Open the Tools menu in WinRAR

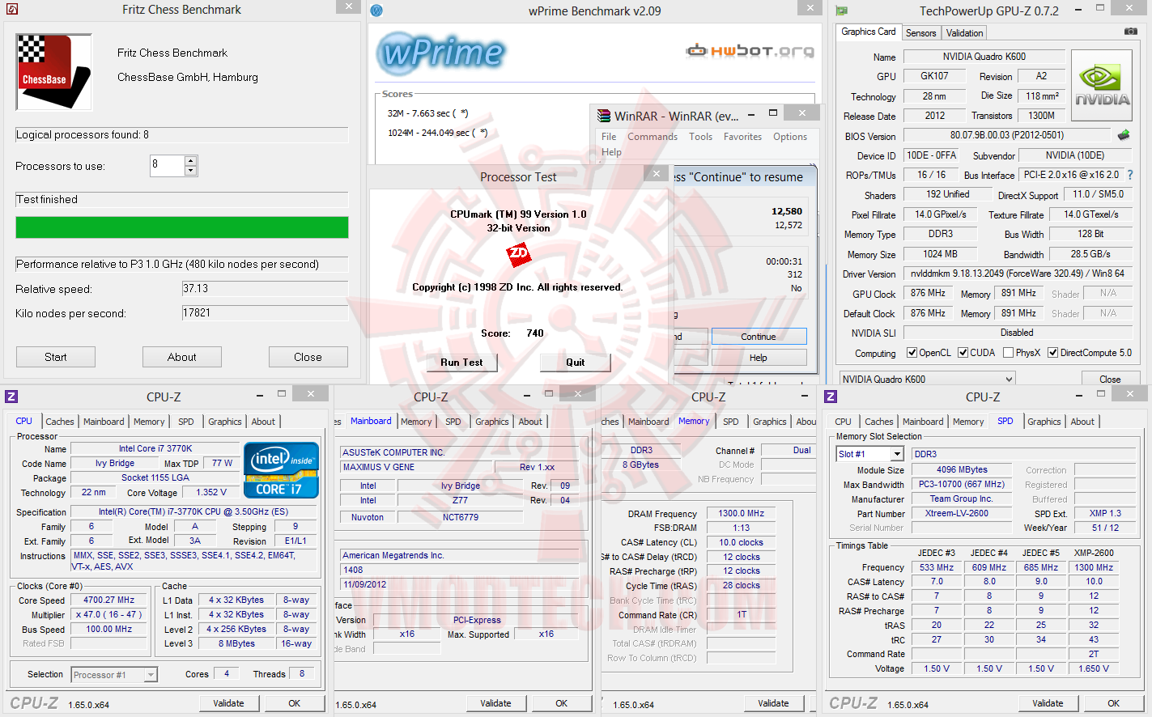[x=701, y=137]
